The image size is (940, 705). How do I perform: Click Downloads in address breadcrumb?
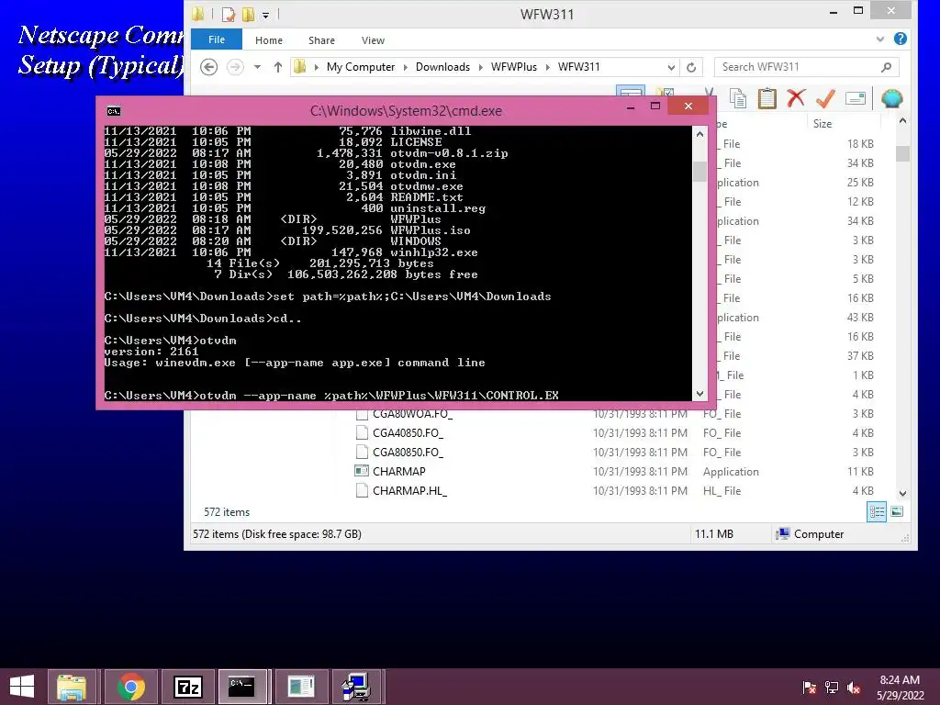pyautogui.click(x=442, y=67)
